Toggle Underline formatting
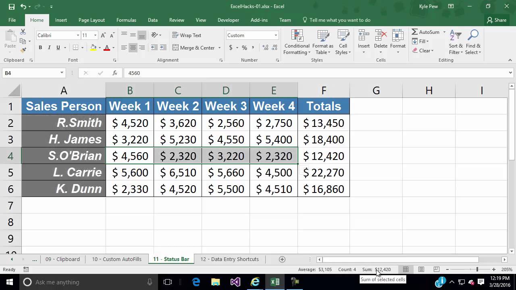The width and height of the screenshot is (516, 290). [58, 48]
